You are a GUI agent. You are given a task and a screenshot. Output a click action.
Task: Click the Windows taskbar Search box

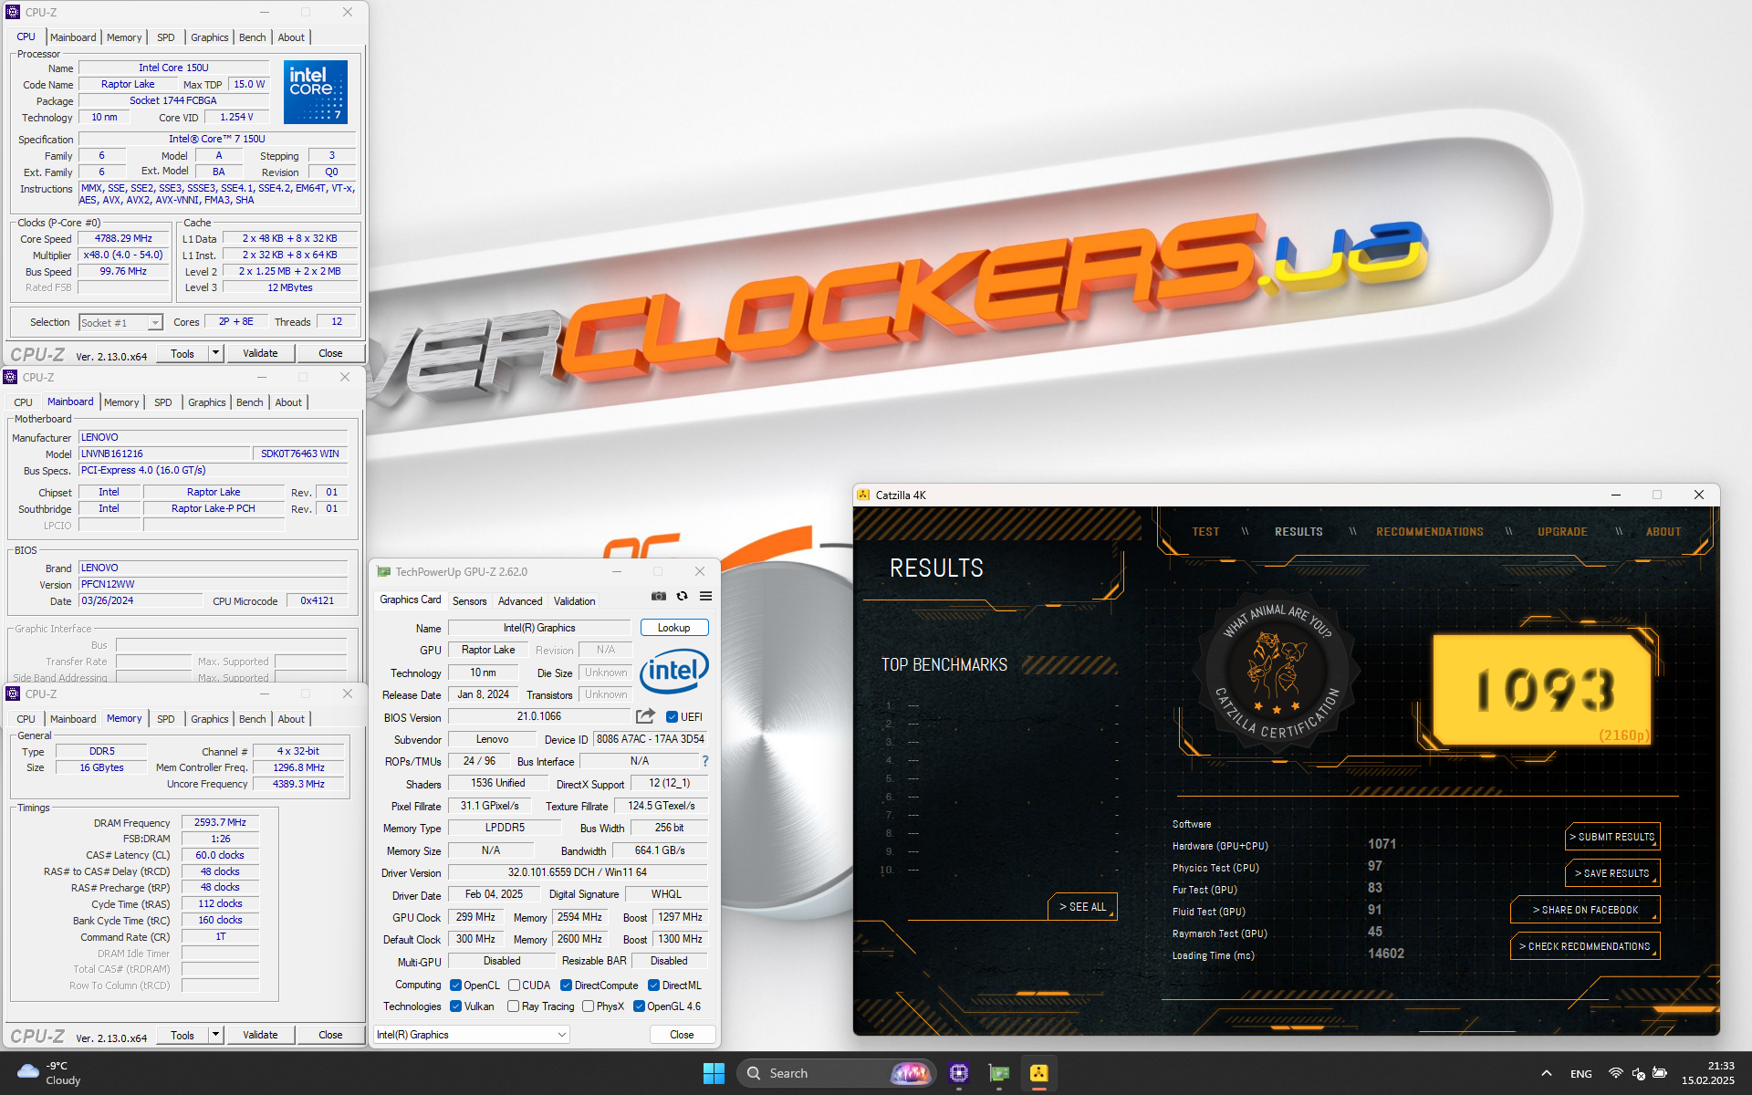point(835,1073)
